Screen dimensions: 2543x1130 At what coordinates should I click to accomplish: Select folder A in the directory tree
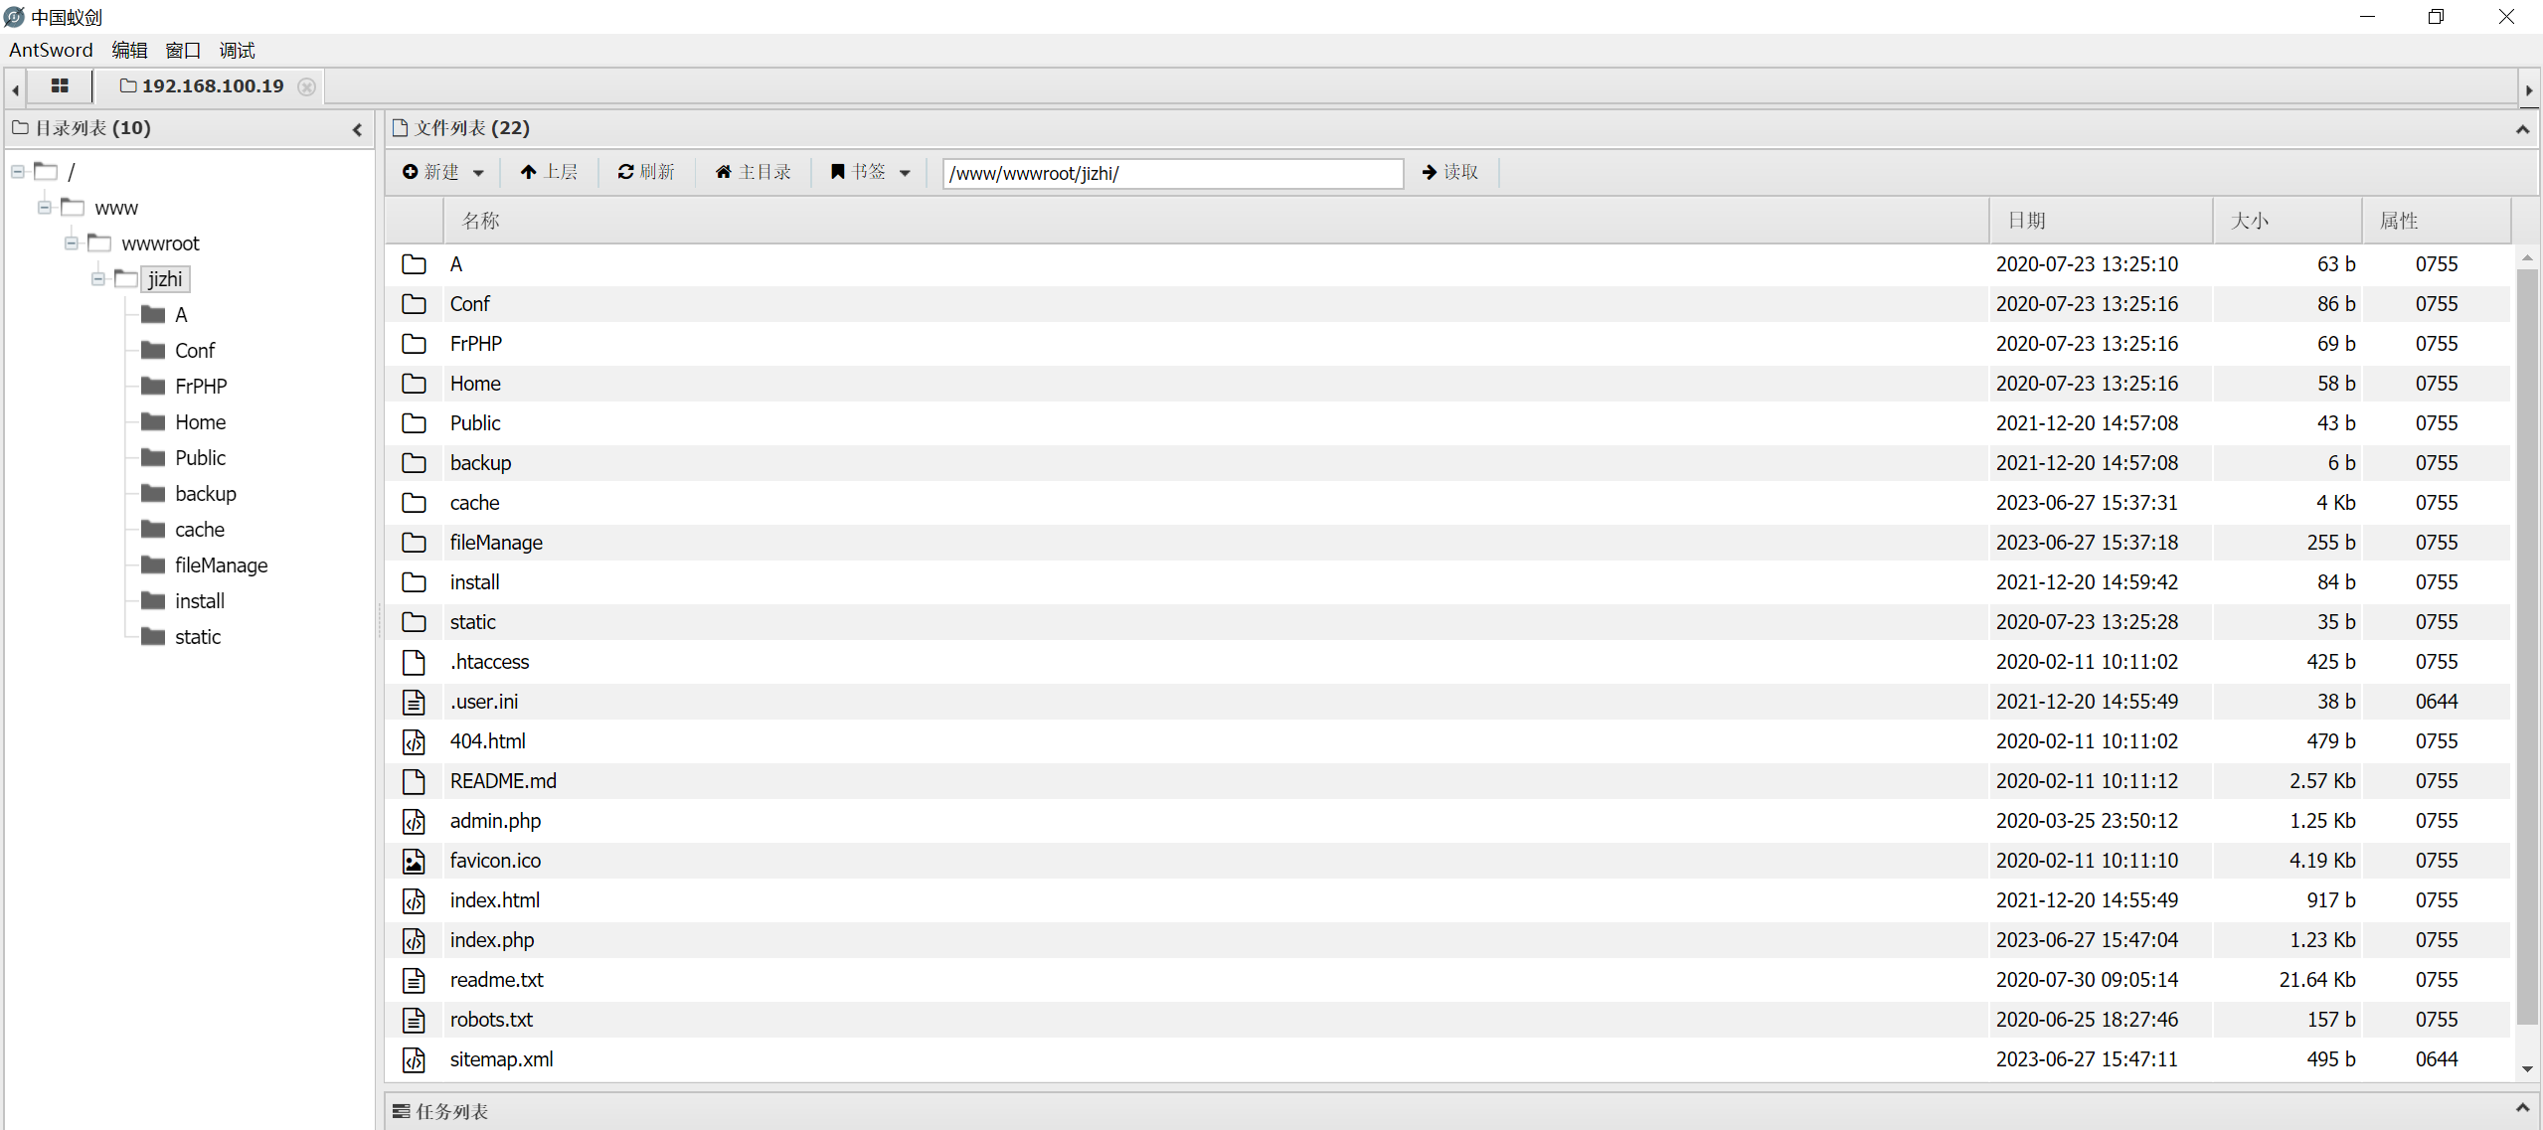pos(181,315)
